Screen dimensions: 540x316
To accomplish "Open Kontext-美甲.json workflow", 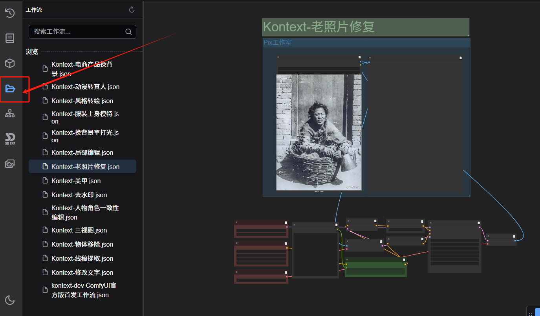I will [82, 181].
